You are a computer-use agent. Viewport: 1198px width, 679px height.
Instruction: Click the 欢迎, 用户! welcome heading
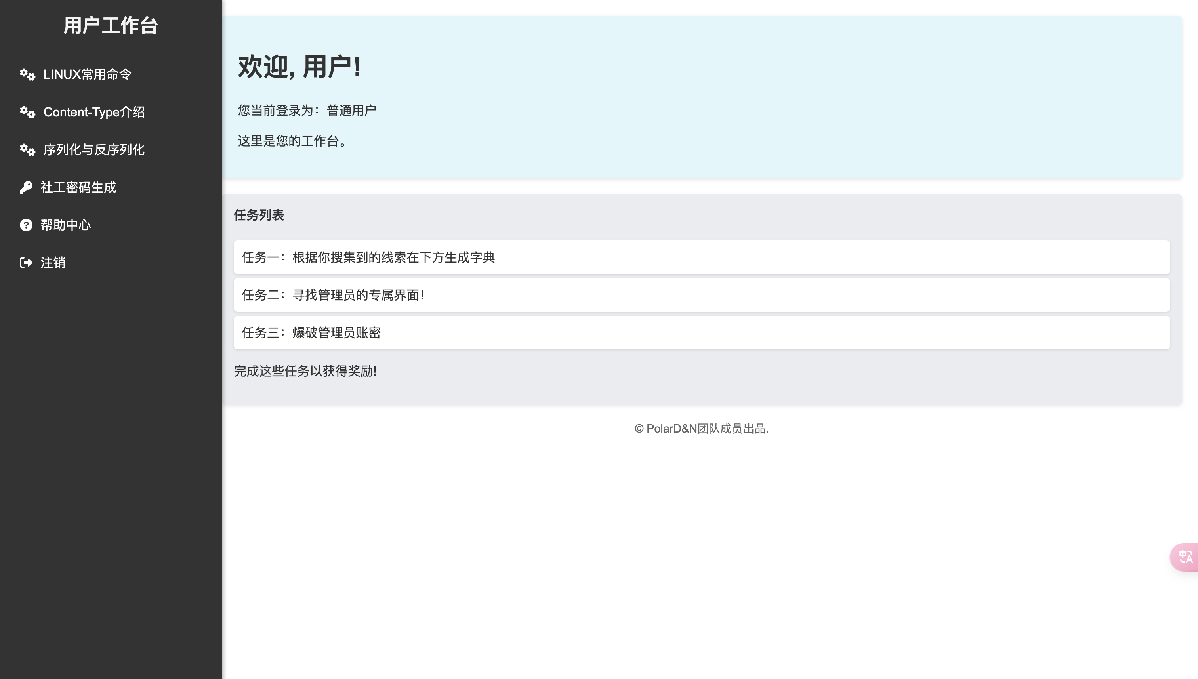point(299,67)
